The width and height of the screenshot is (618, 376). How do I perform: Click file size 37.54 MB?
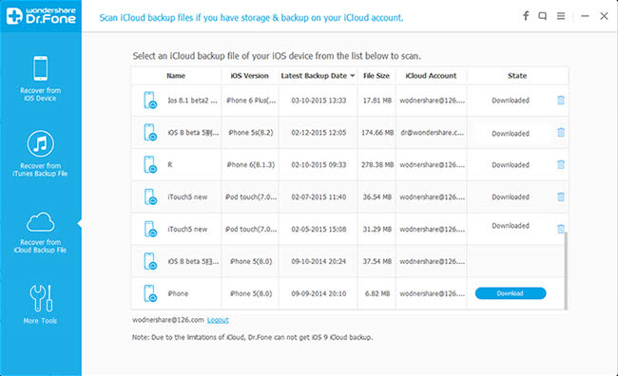pyautogui.click(x=377, y=261)
